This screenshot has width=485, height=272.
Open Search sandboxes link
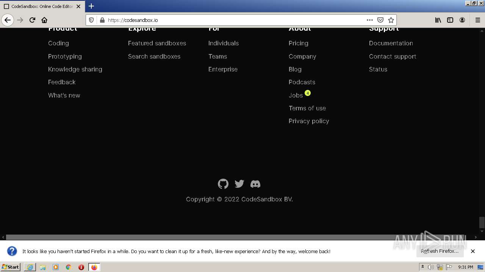[154, 56]
